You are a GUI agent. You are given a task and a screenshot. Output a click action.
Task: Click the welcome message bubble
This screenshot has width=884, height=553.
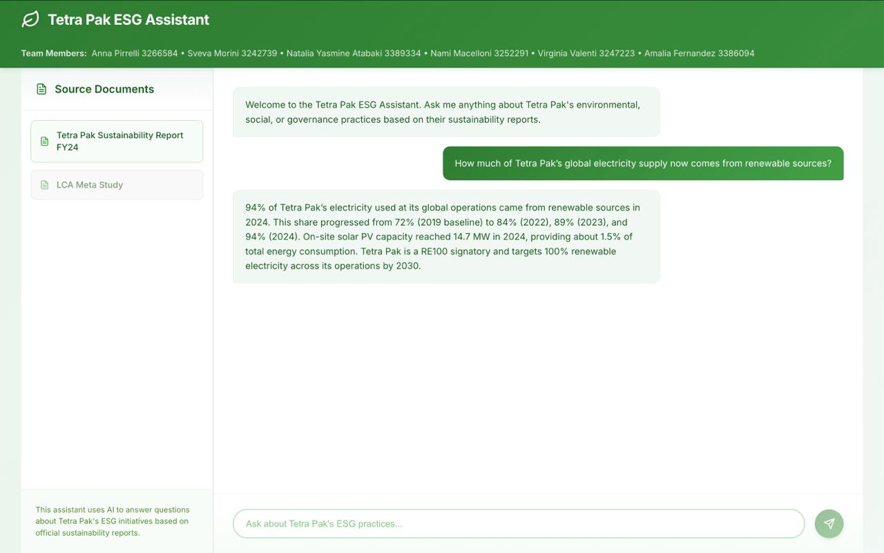[446, 112]
